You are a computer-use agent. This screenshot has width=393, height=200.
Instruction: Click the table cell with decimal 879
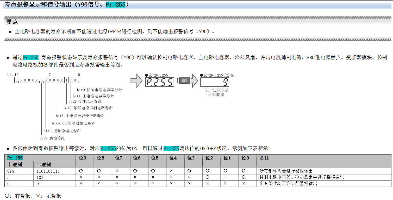[11, 171]
